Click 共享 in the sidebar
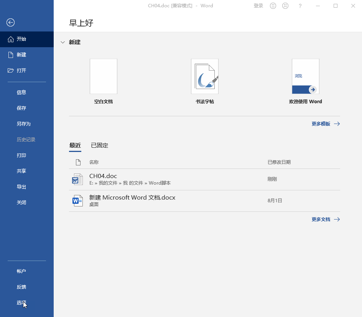This screenshot has width=362, height=317. pyautogui.click(x=27, y=171)
